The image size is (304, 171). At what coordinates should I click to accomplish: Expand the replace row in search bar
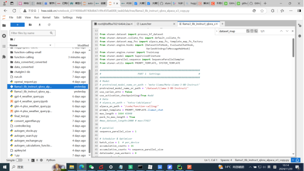(x=217, y=31)
